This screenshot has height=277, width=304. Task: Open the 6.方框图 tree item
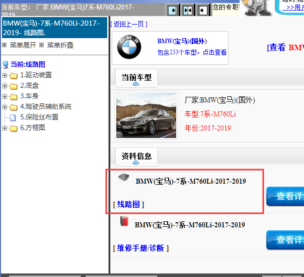coord(33,127)
